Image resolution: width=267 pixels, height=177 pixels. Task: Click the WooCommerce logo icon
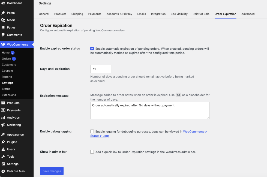(x=3, y=44)
